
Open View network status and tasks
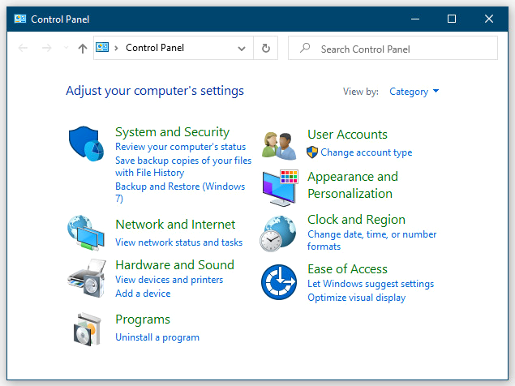tap(179, 242)
